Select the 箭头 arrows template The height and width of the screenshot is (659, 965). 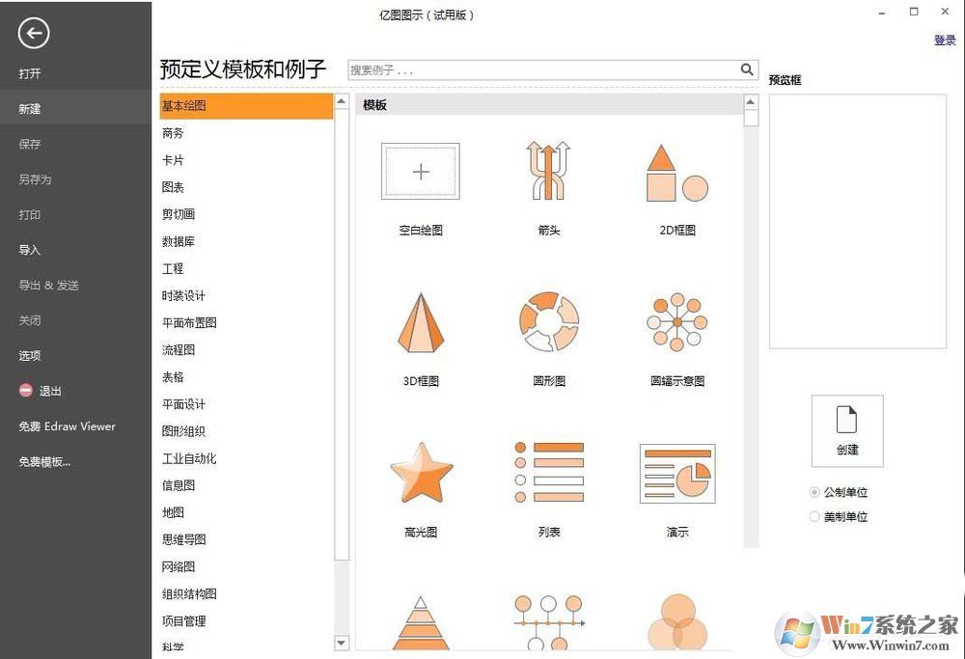point(547,171)
